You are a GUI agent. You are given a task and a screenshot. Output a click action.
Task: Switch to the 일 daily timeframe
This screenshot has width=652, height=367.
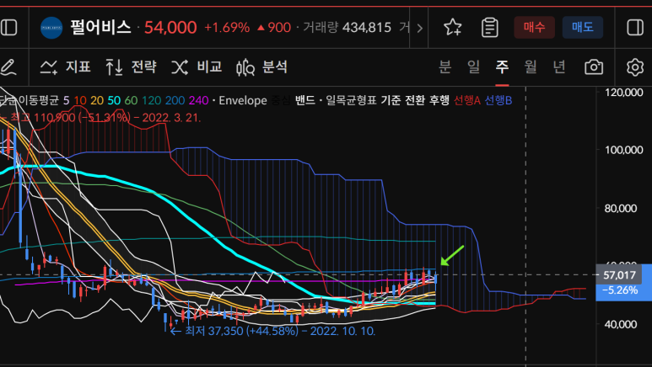pyautogui.click(x=474, y=66)
